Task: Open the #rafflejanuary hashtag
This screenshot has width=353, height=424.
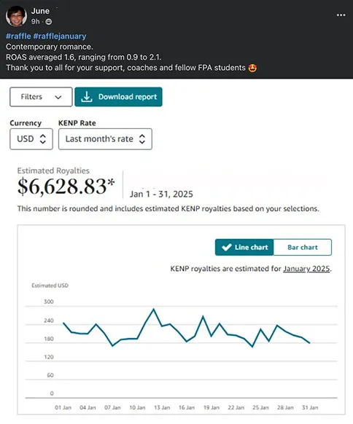Action: click(x=60, y=36)
